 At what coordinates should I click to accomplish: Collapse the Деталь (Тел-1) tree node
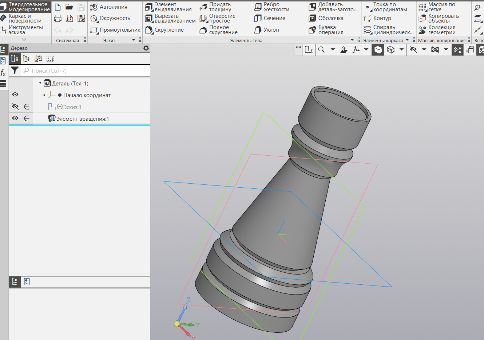[x=40, y=83]
